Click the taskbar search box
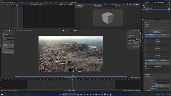Viewport: 171px width, 96px height. coord(69,94)
